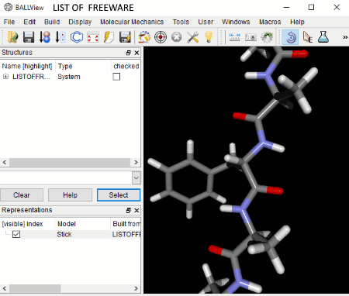Open preferences with the wrench tools icon
The width and height of the screenshot is (349, 296).
[192, 37]
